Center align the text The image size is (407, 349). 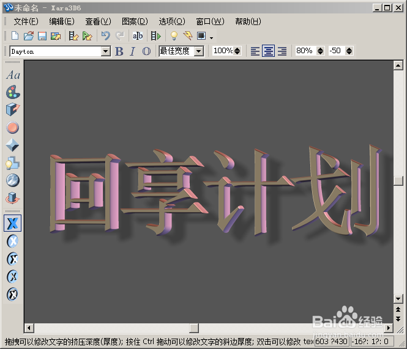tap(268, 51)
